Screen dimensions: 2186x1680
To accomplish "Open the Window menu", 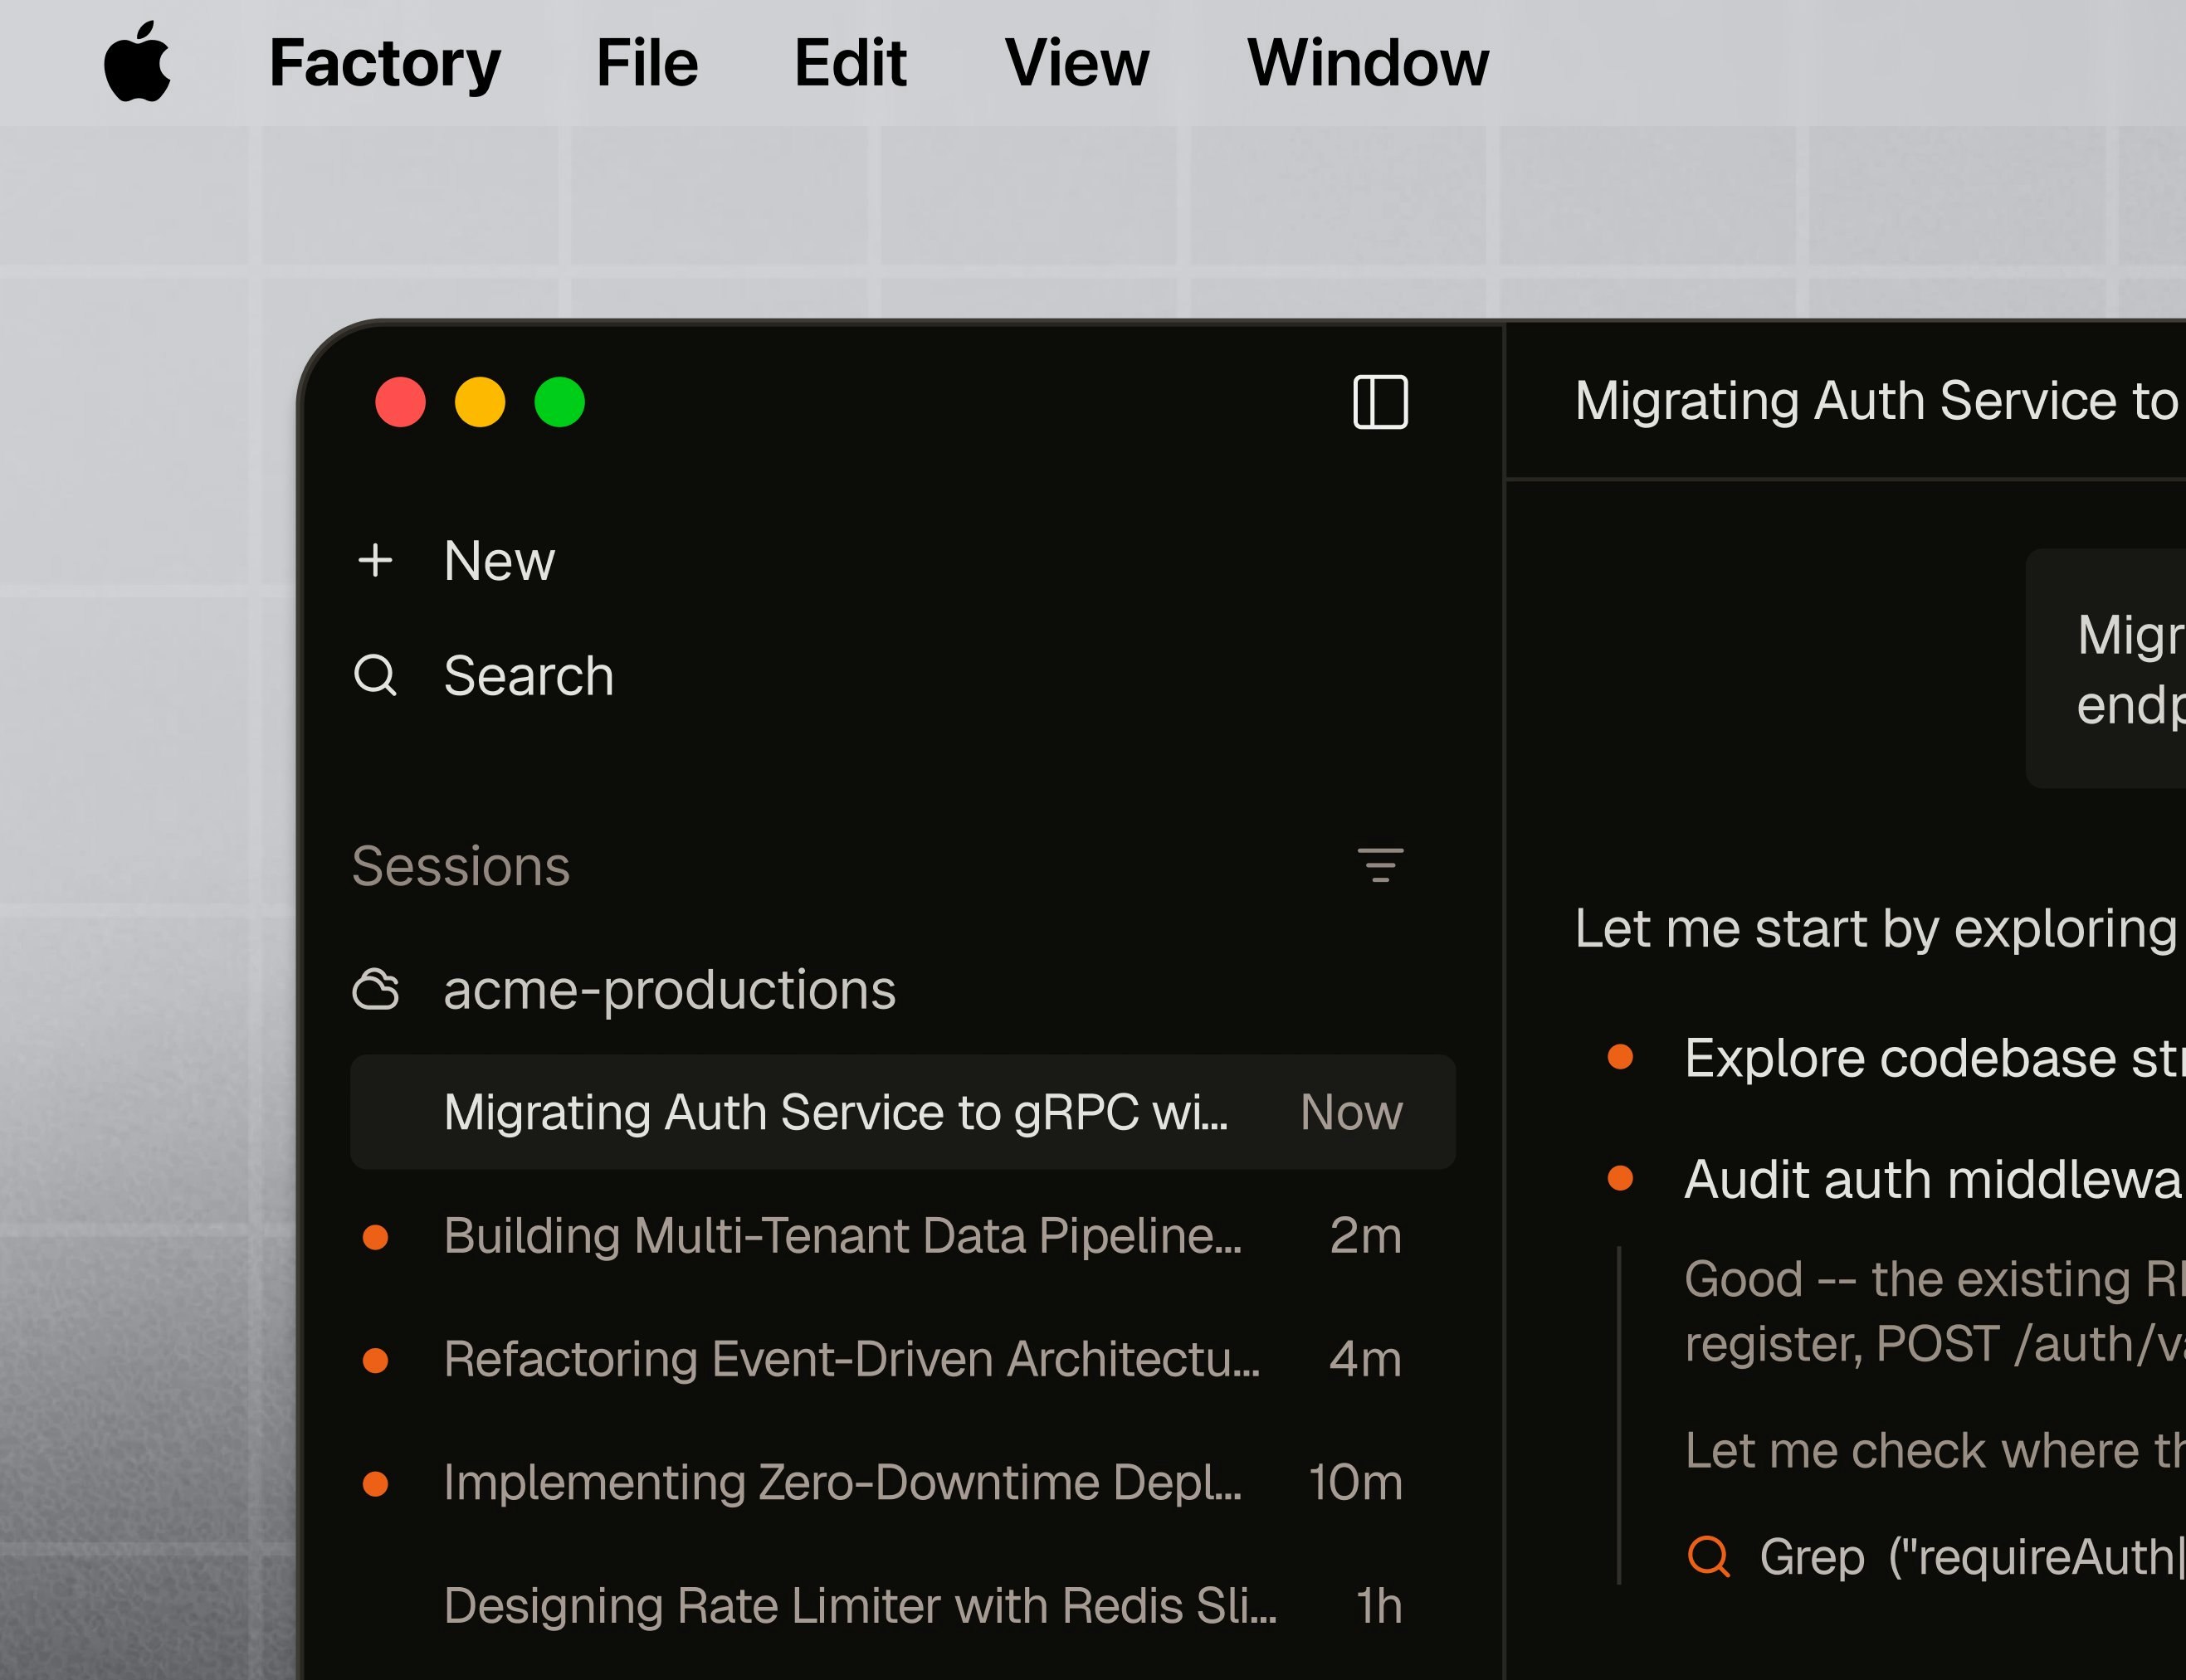I will [1369, 63].
